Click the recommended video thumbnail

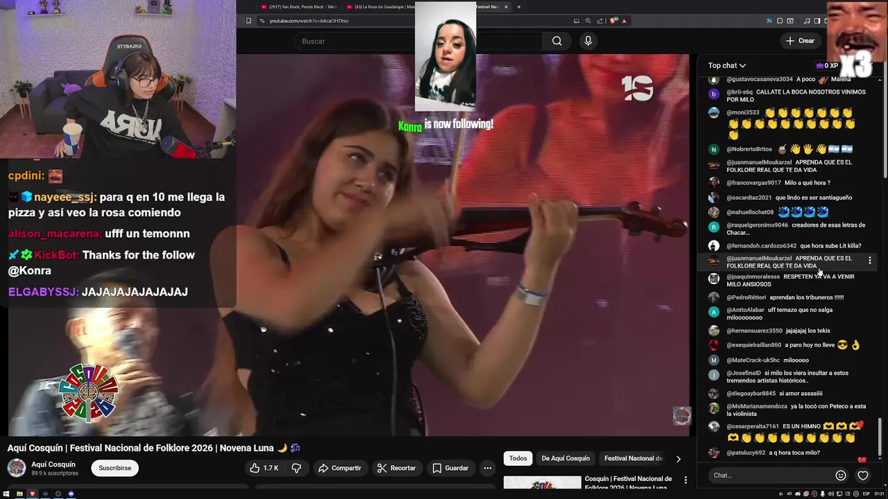pos(543,483)
